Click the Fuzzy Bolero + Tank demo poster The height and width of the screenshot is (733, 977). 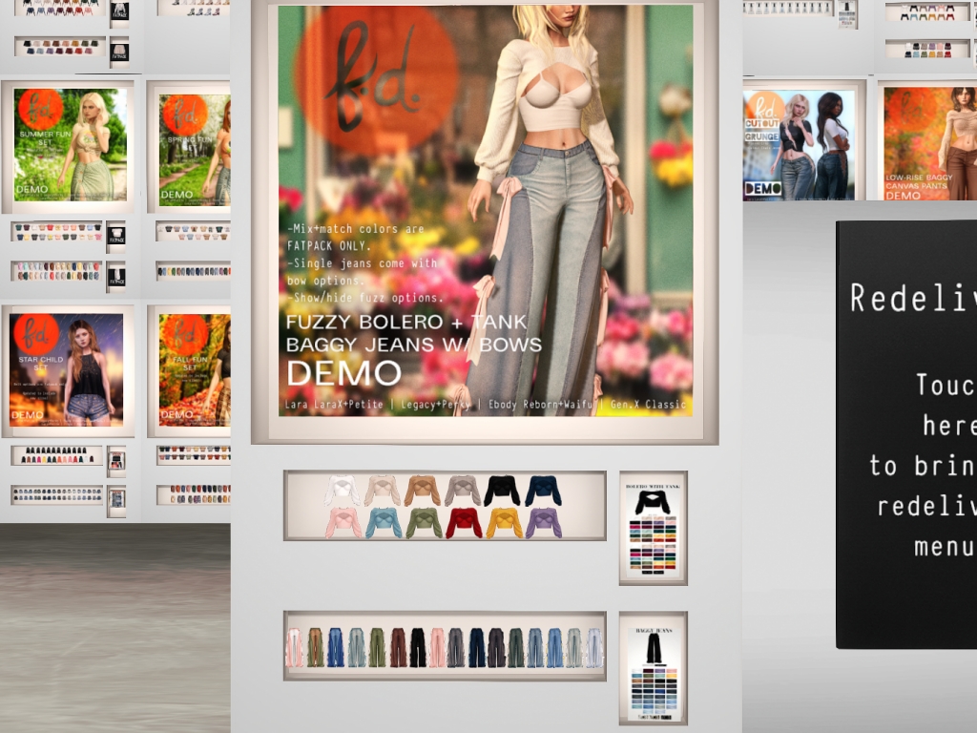point(485,210)
